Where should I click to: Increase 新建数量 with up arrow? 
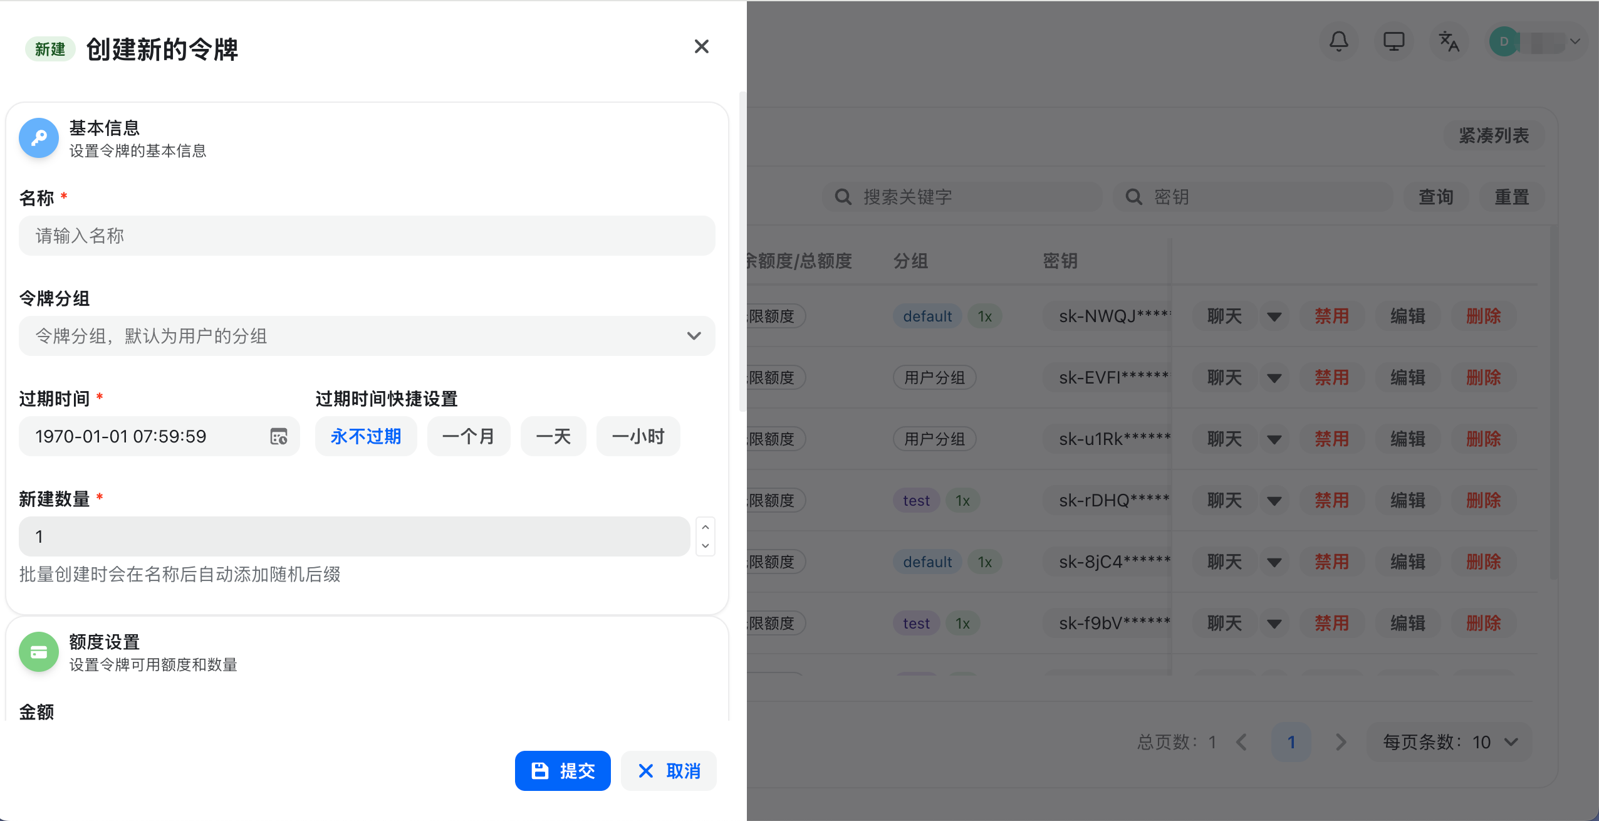click(x=706, y=527)
